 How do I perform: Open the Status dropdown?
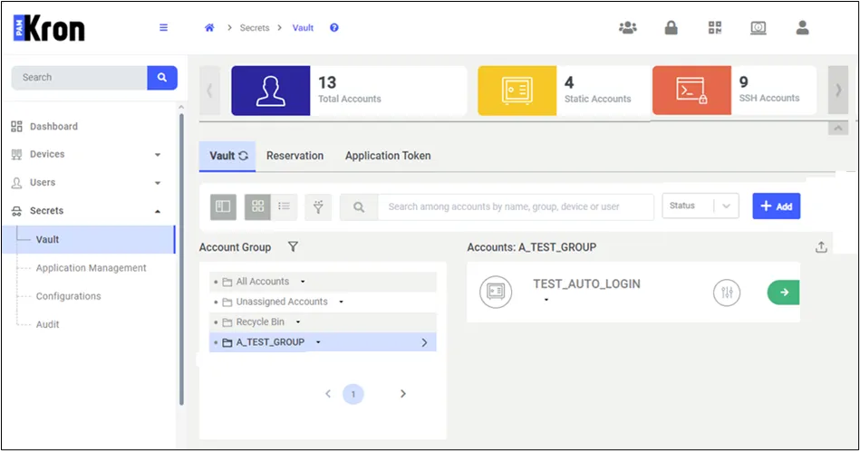pos(701,206)
